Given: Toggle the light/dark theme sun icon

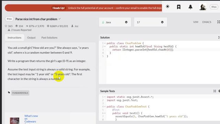Looking at the screenshot, I should click(x=167, y=7).
